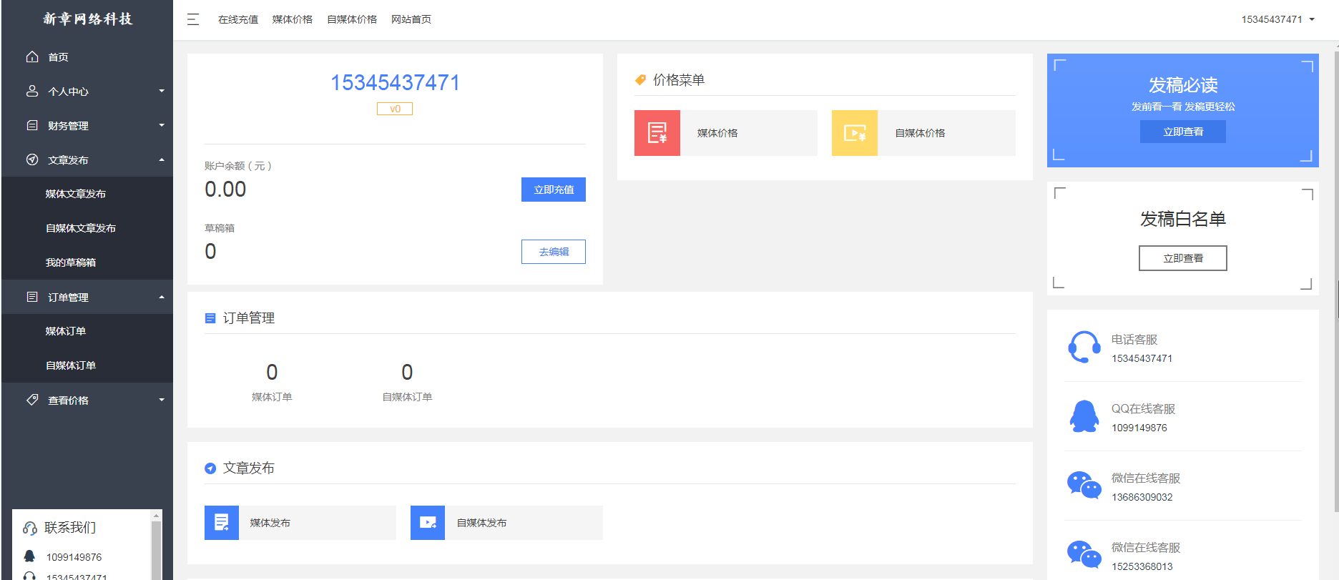Click the finance icon beside 财务管理

32,125
